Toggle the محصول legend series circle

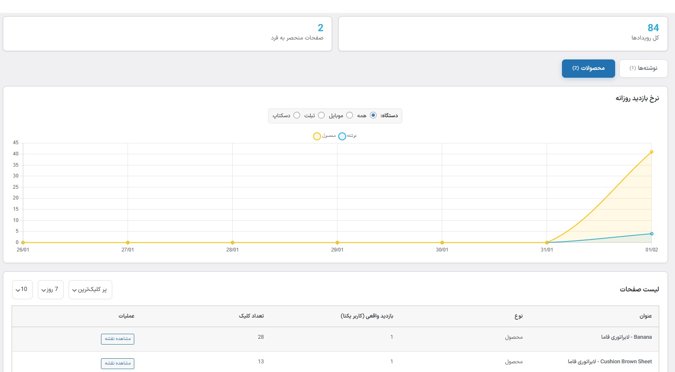pos(317,136)
